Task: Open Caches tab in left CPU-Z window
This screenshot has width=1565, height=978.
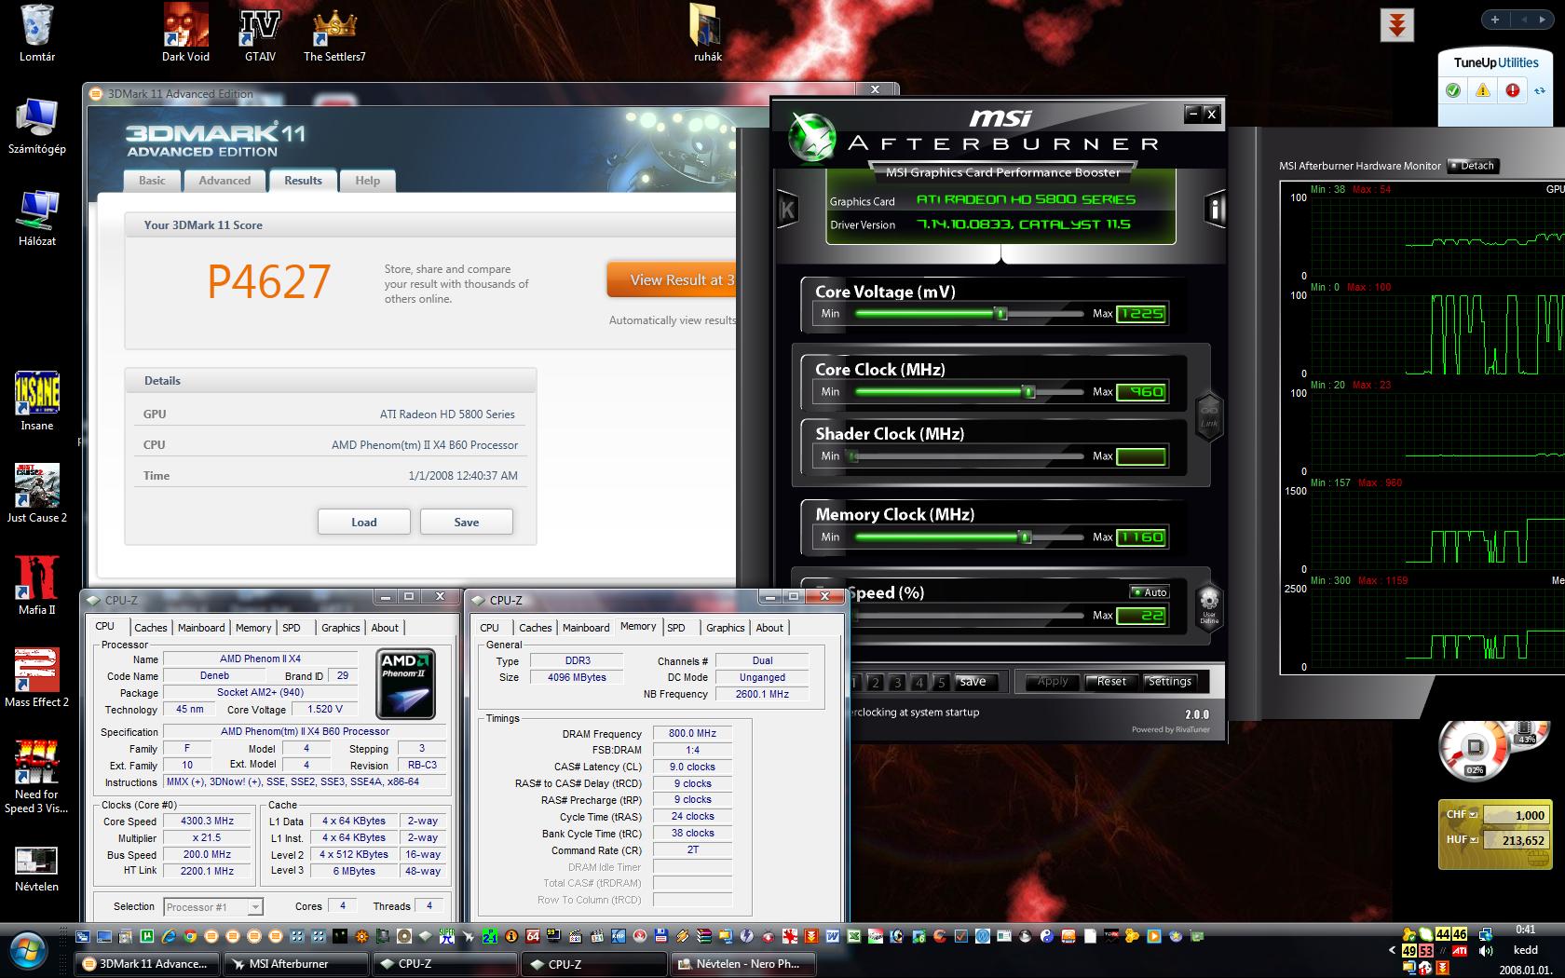Action: [x=150, y=628]
